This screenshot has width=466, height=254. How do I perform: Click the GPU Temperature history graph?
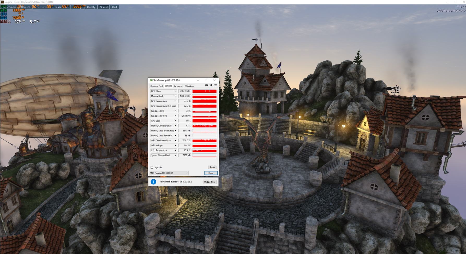coord(205,101)
